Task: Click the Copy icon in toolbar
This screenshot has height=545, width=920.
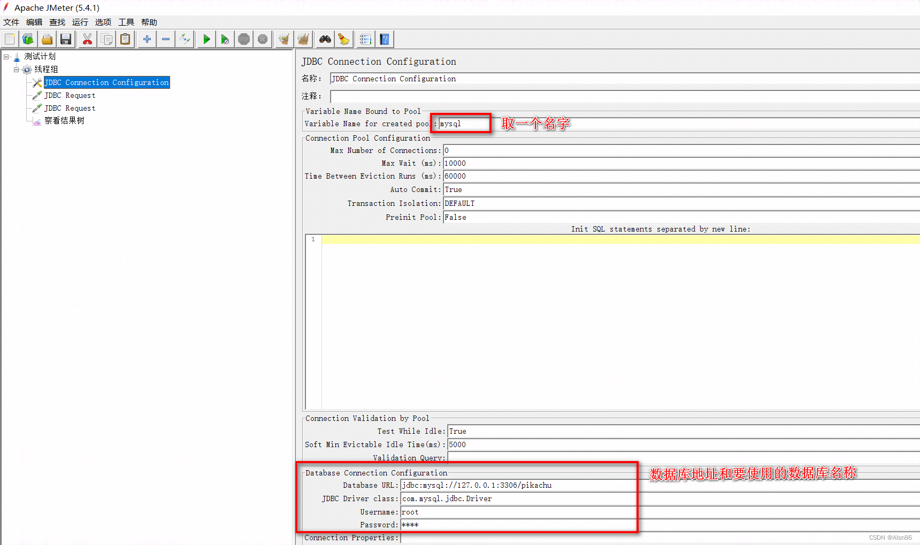Action: point(106,39)
